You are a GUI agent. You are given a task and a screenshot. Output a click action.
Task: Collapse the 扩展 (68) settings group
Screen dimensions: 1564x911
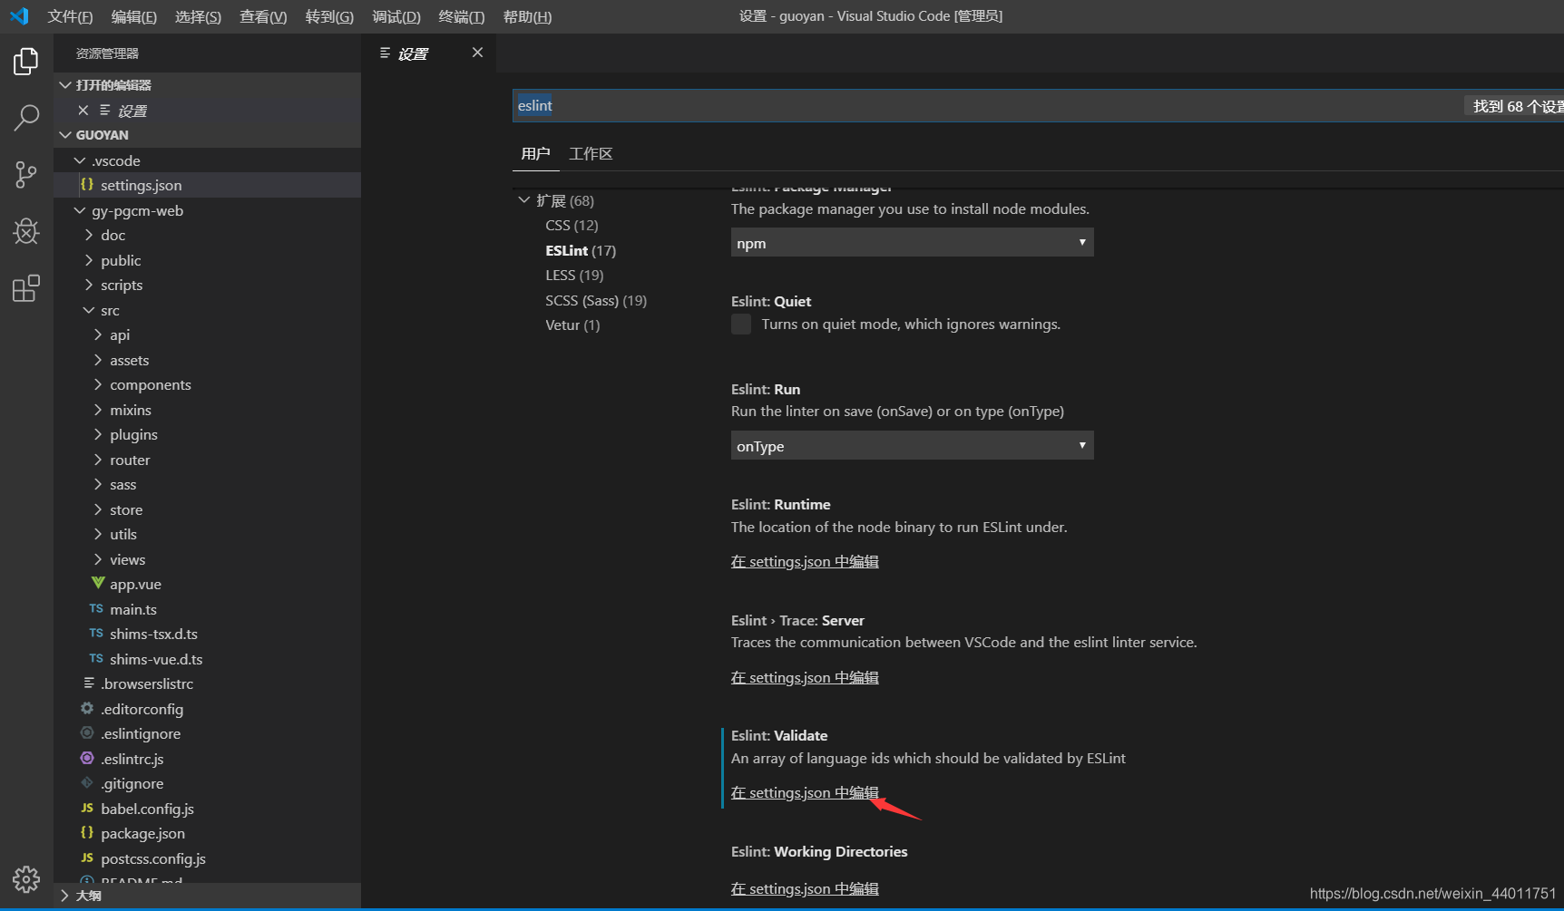tap(524, 200)
